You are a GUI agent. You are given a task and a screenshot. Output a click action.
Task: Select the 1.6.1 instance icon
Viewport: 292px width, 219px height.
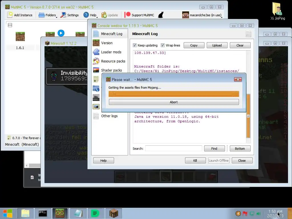20,36
